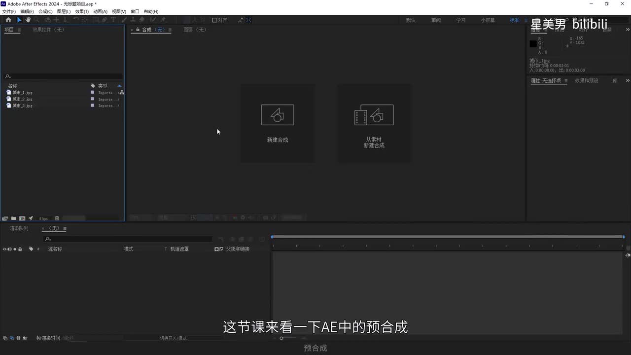631x355 pixels.
Task: Open the 属性 panel menu
Action: click(566, 81)
